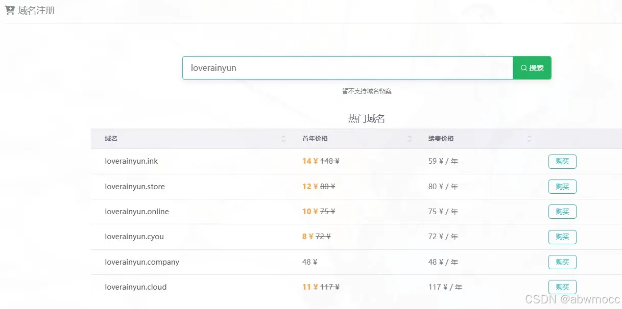Buy loverainyun.online with its 购买 button

(562, 212)
